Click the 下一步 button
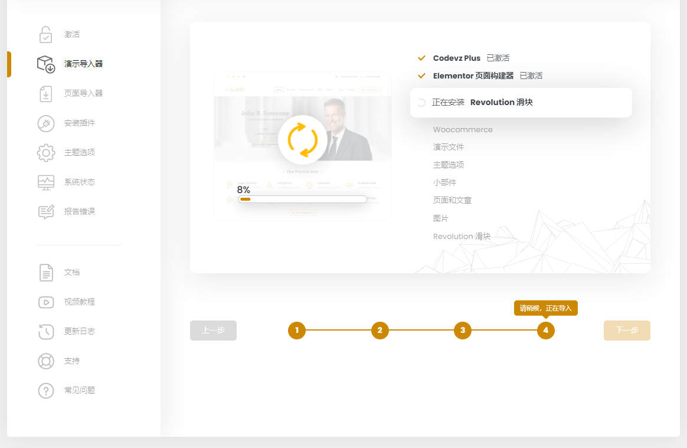 (x=627, y=331)
